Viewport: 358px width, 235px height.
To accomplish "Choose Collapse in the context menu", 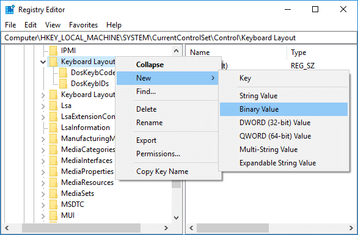I will [x=168, y=65].
